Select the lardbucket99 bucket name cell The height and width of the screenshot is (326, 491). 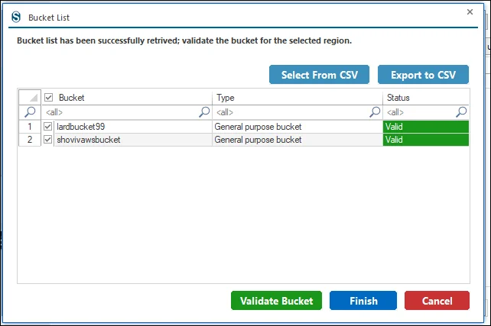[x=133, y=127]
